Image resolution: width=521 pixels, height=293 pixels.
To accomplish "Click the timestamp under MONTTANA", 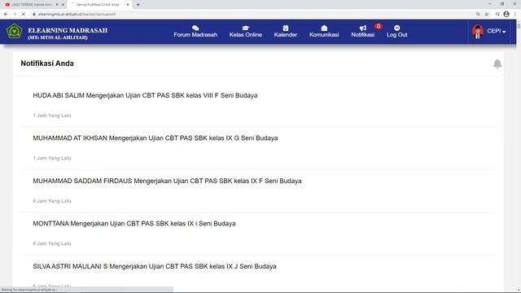I will tap(52, 243).
